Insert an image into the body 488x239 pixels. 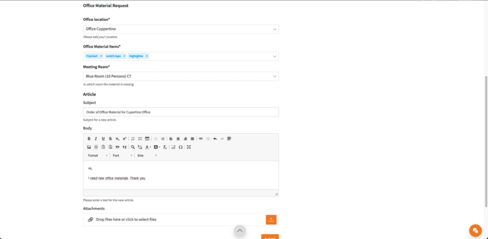click(89, 147)
